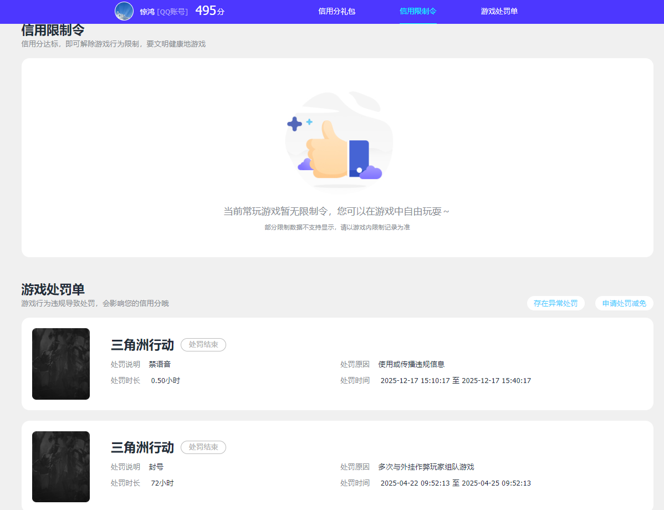Click the 495分 credit score display
The width and height of the screenshot is (664, 510).
208,11
